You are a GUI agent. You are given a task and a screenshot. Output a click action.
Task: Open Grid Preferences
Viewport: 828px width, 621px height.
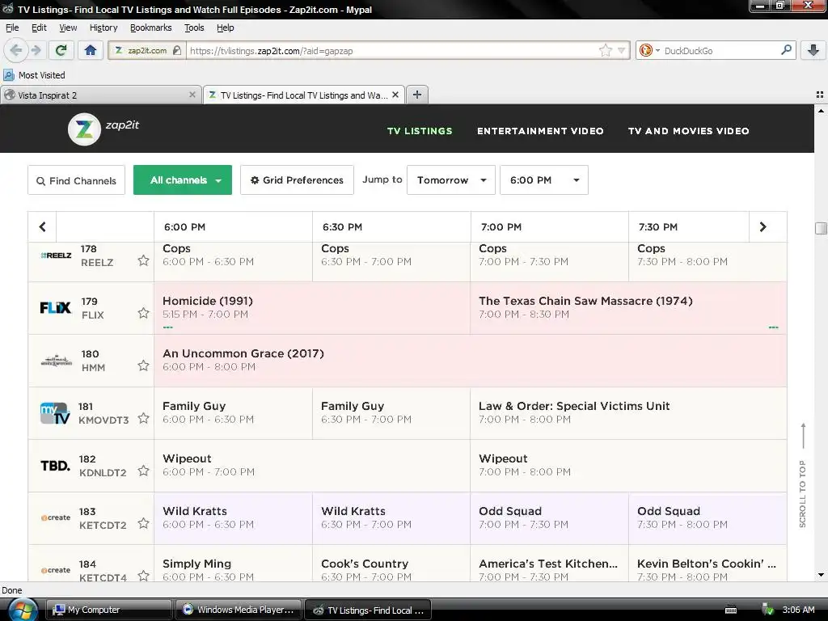(x=297, y=180)
